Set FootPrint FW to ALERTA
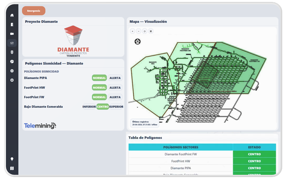The width and height of the screenshot is (285, 179). pos(115,97)
